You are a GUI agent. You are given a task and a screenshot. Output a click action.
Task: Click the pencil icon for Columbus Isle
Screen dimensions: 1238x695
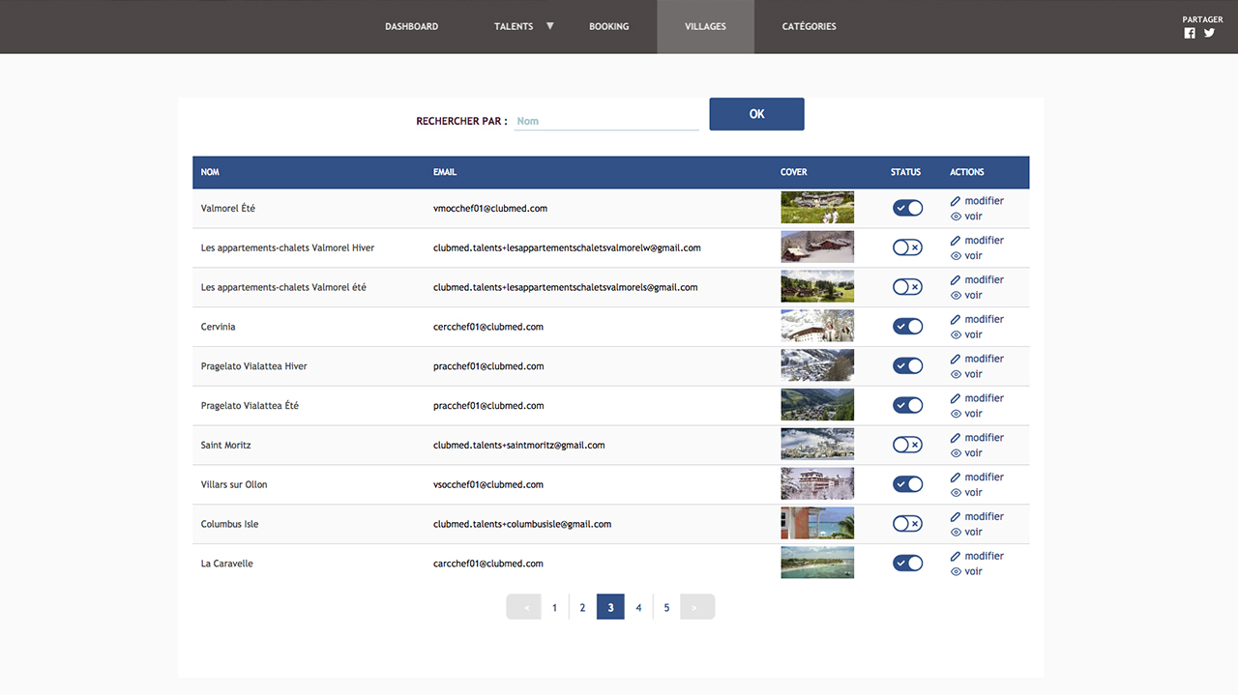pos(956,518)
